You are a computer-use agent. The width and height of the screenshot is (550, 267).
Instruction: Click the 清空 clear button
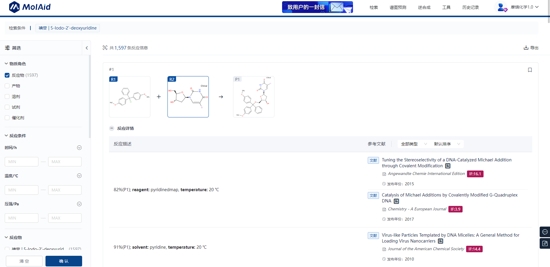tap(24, 261)
